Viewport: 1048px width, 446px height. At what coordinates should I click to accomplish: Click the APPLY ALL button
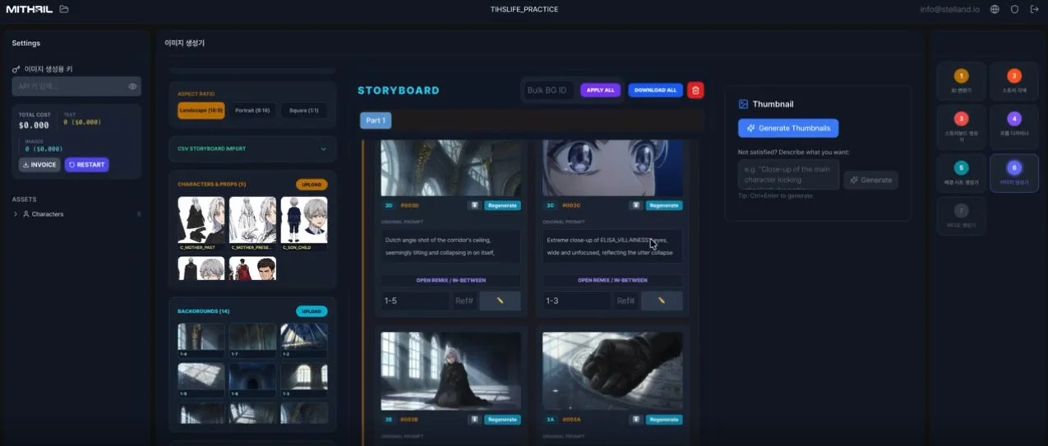point(600,90)
